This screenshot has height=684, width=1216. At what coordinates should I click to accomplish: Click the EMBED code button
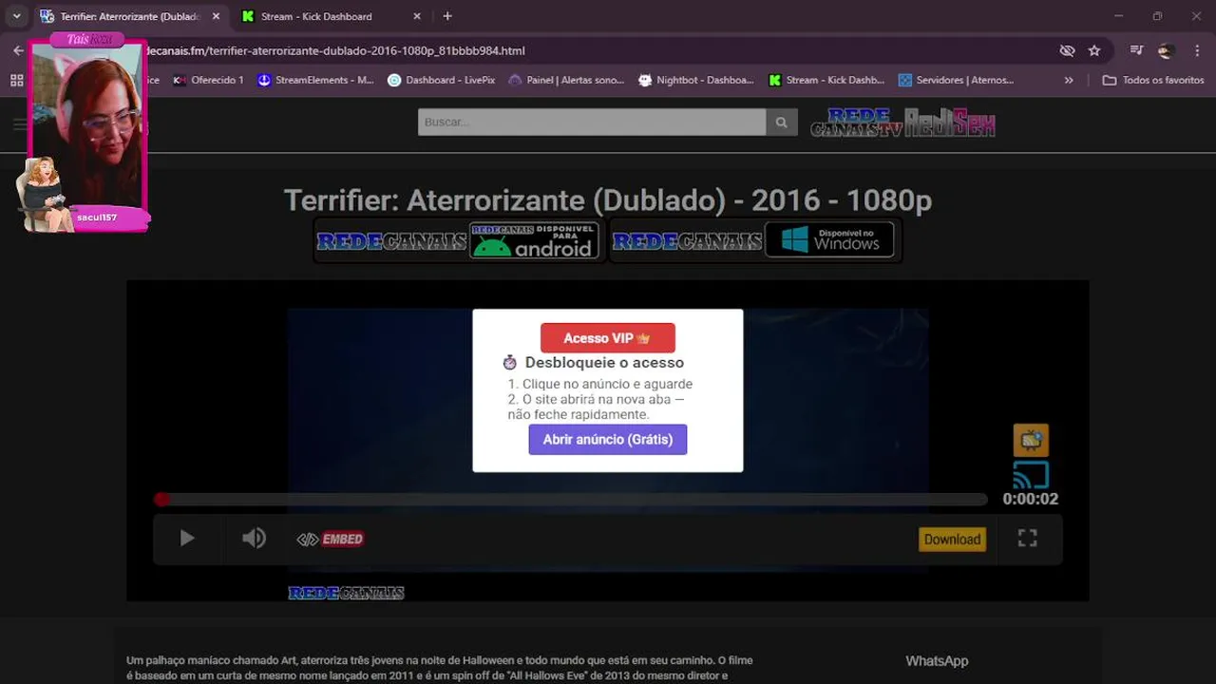(x=331, y=539)
